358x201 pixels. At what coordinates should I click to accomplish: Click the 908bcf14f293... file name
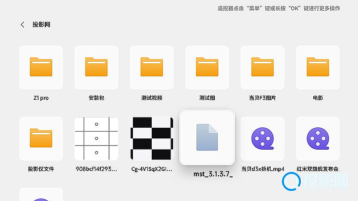click(x=96, y=169)
